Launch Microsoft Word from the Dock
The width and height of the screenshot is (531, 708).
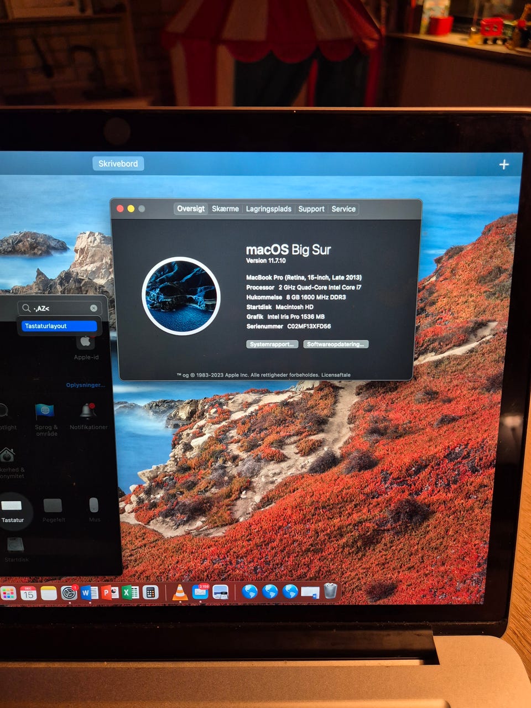tap(89, 592)
